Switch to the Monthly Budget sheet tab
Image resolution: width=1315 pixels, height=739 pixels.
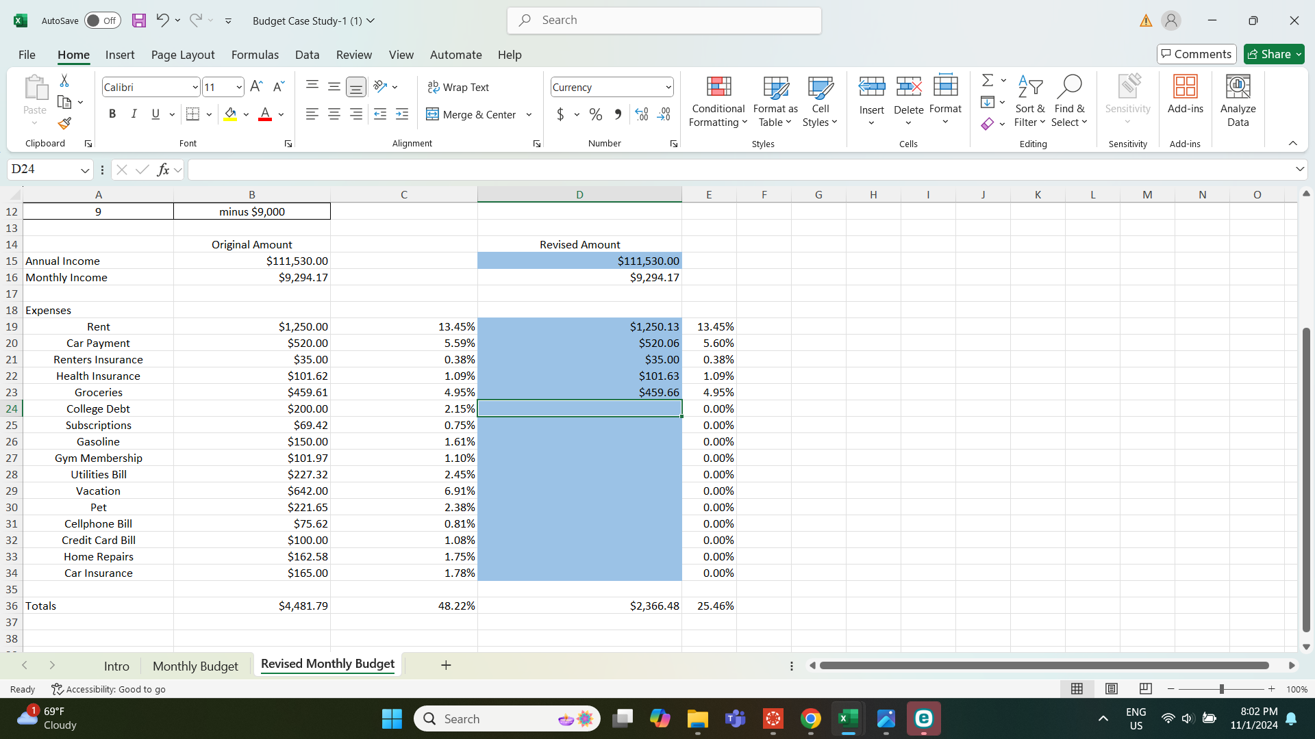[x=195, y=666]
